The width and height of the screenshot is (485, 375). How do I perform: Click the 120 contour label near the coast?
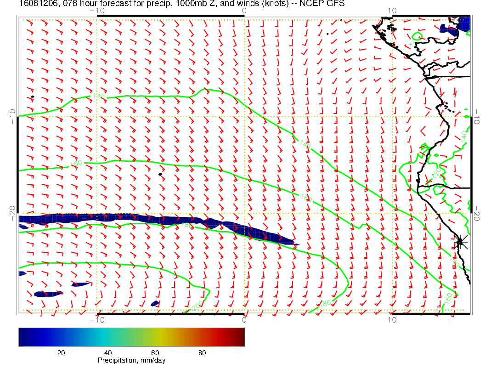pos(436,173)
